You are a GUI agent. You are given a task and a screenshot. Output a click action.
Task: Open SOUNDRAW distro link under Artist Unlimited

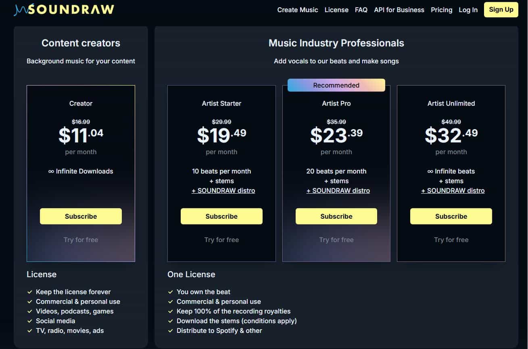[453, 190]
